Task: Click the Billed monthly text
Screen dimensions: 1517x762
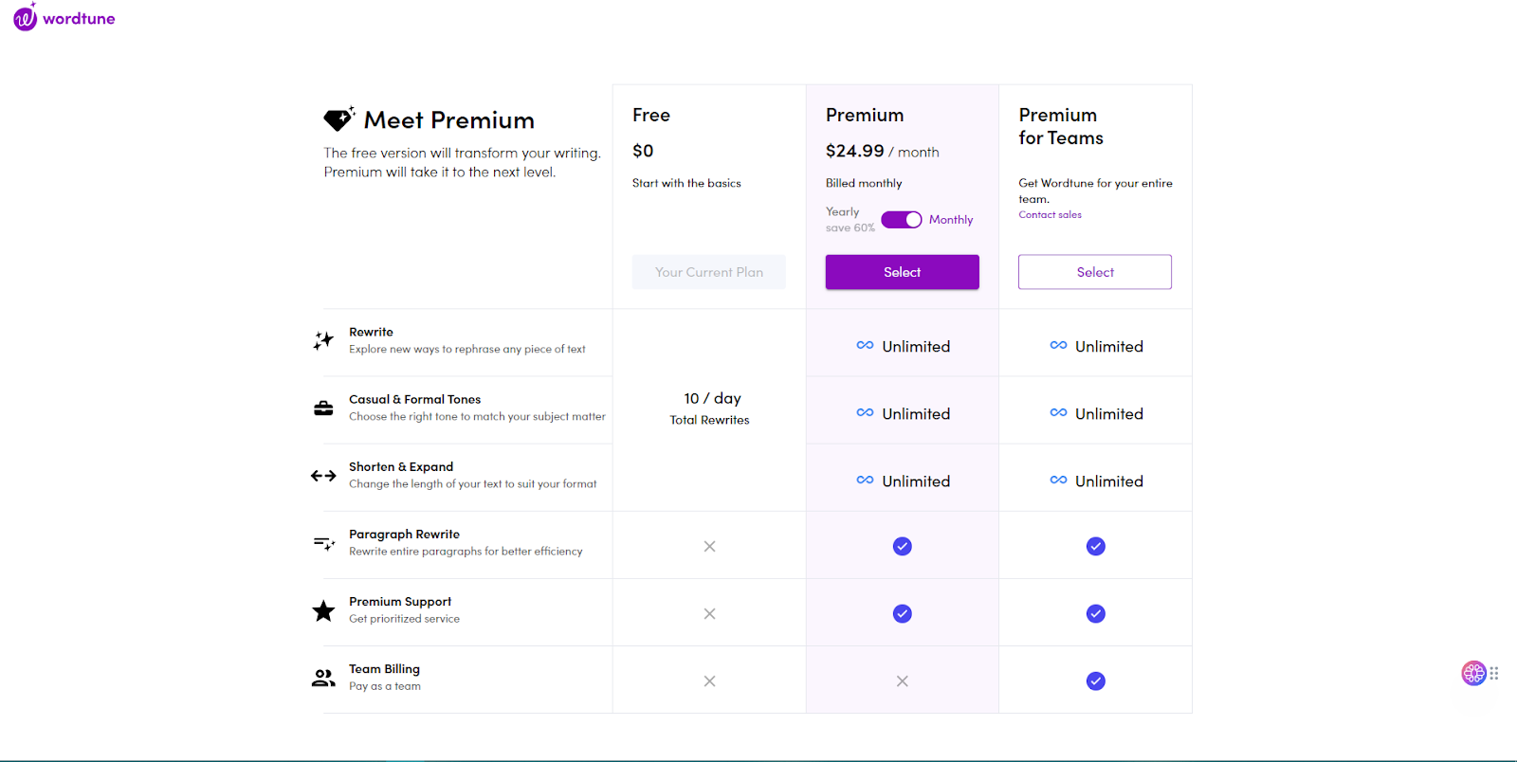Action: coord(864,183)
